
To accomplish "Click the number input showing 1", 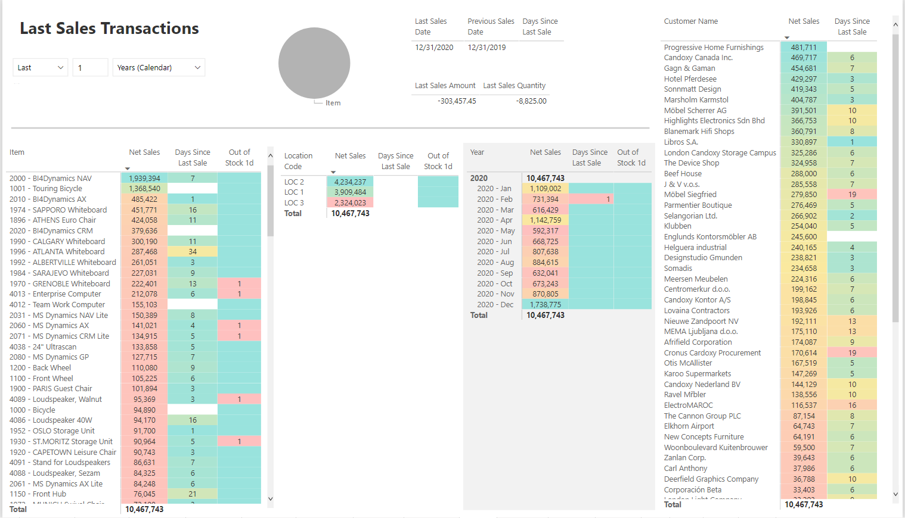I will tap(90, 67).
